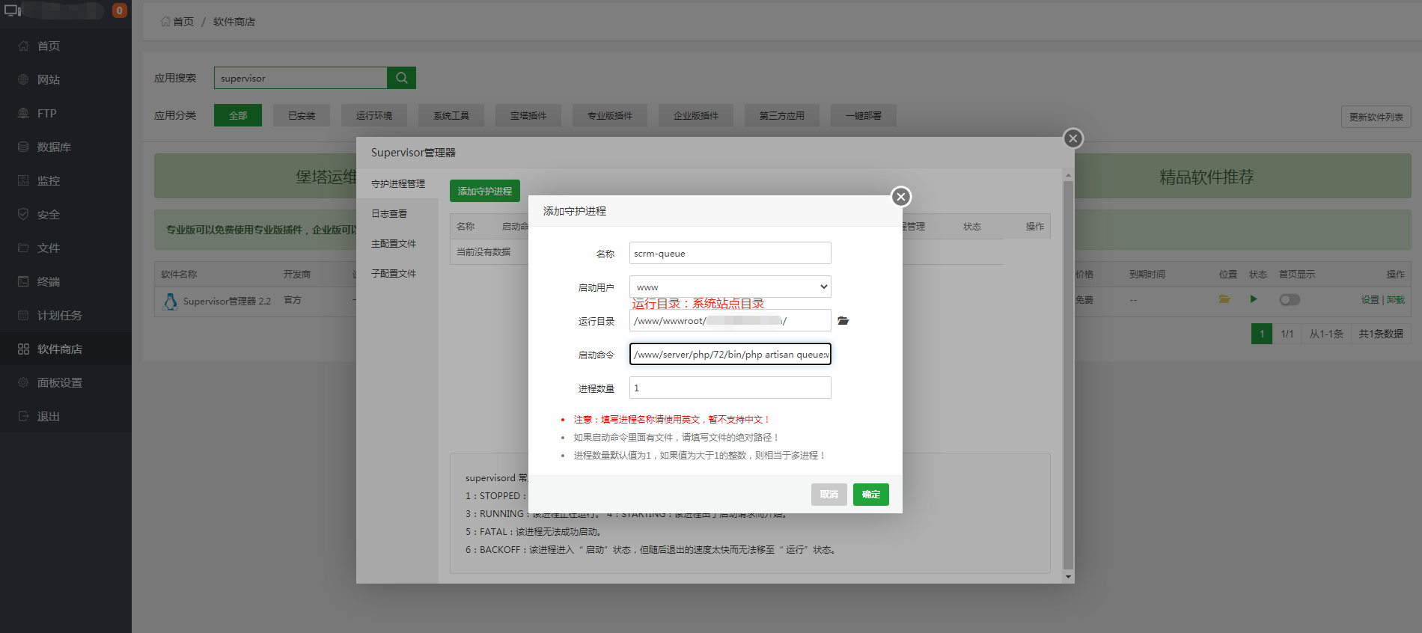
Task: Click the 操作 column header in the process table
Action: tap(1035, 227)
